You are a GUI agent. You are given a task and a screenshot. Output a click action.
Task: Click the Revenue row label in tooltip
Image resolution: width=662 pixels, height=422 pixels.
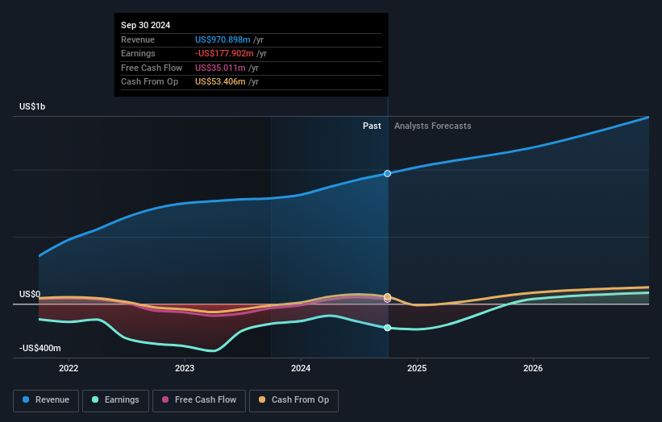(138, 39)
